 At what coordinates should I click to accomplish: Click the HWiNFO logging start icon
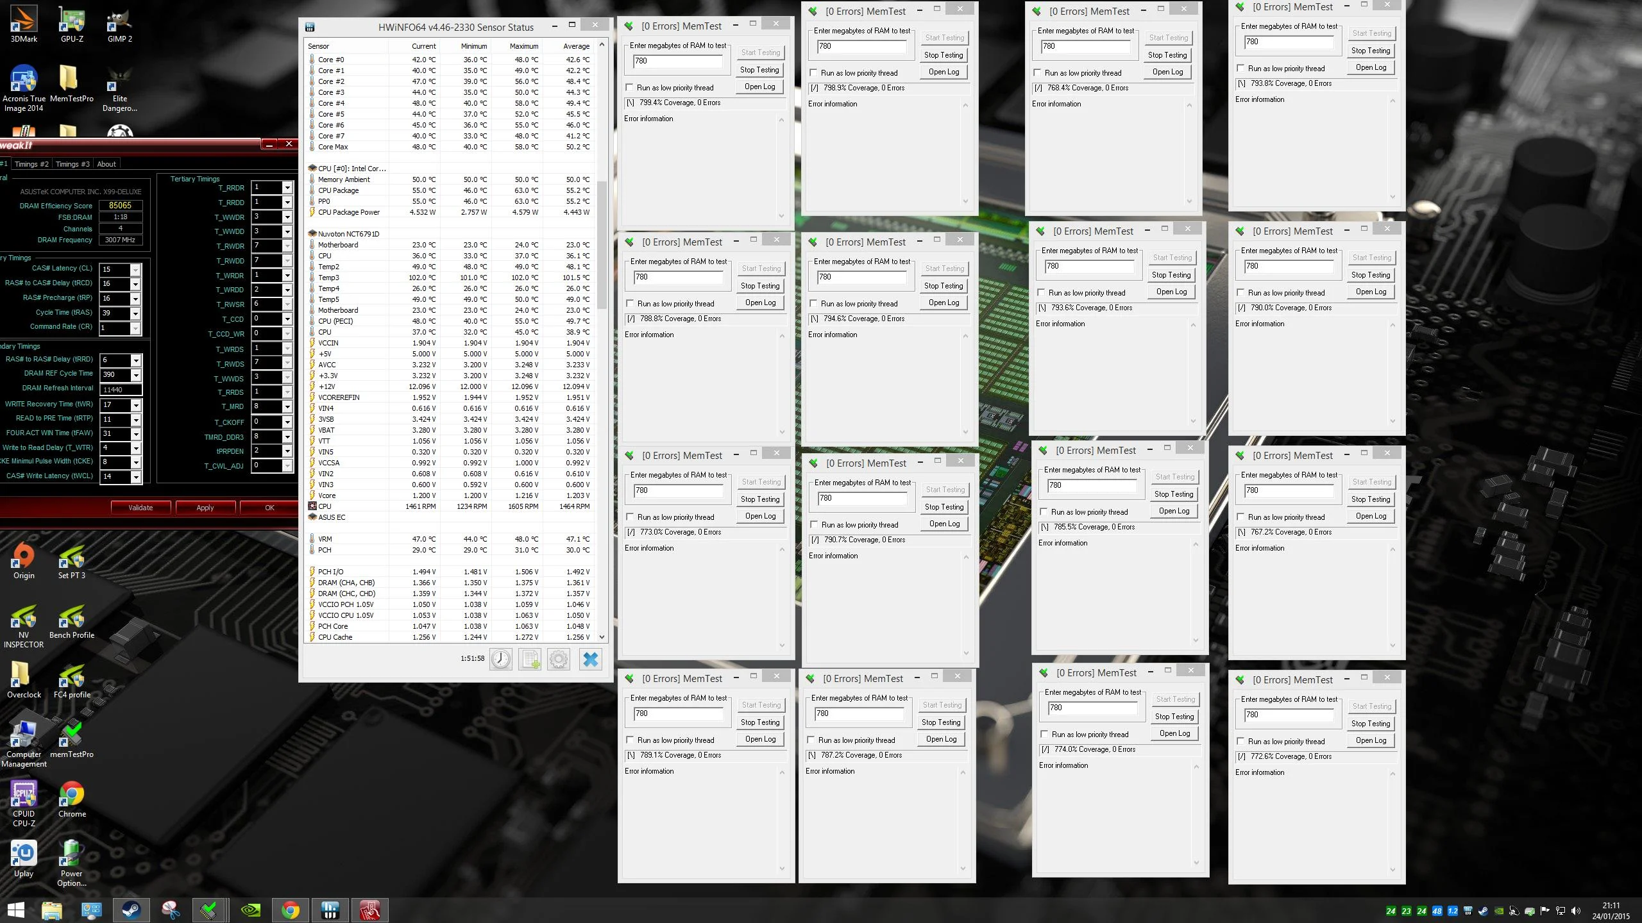[x=530, y=659]
